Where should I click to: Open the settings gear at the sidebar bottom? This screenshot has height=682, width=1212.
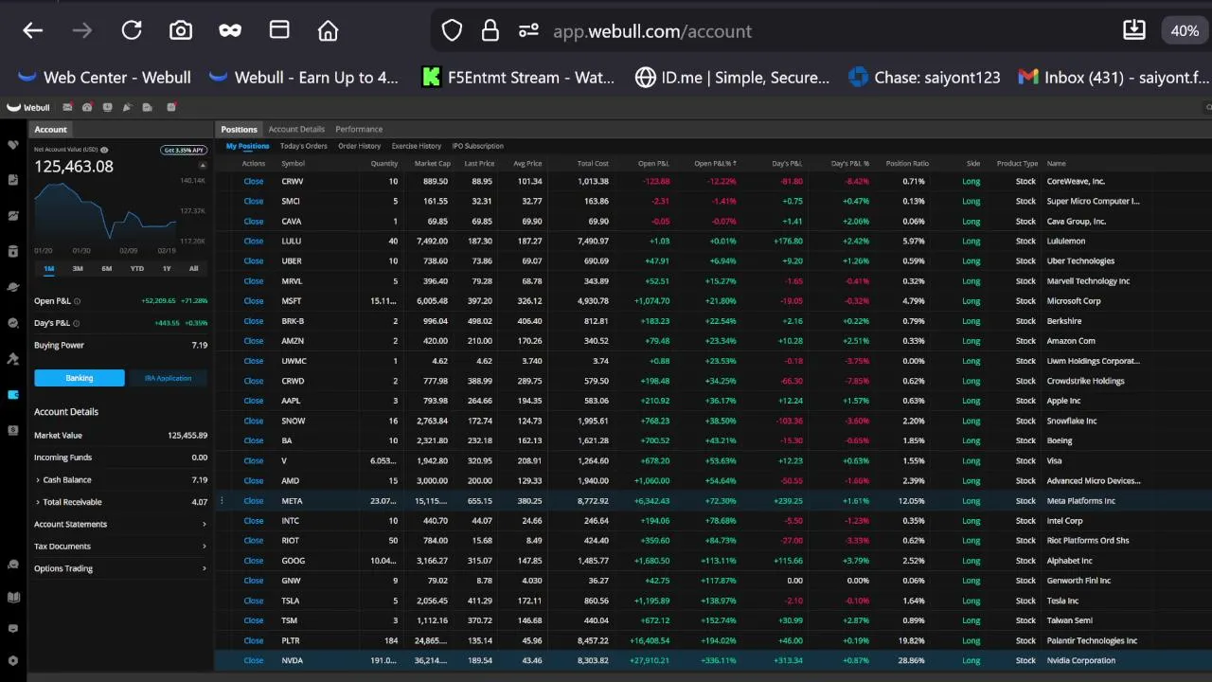pyautogui.click(x=13, y=660)
